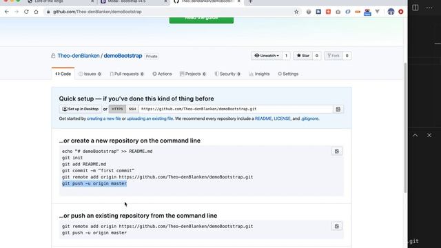Screen dimensions: 441x248
Task: Copy the push existing repository commands
Action: click(x=337, y=226)
